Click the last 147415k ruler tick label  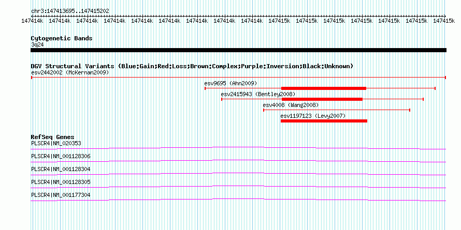pyautogui.click(x=444, y=21)
